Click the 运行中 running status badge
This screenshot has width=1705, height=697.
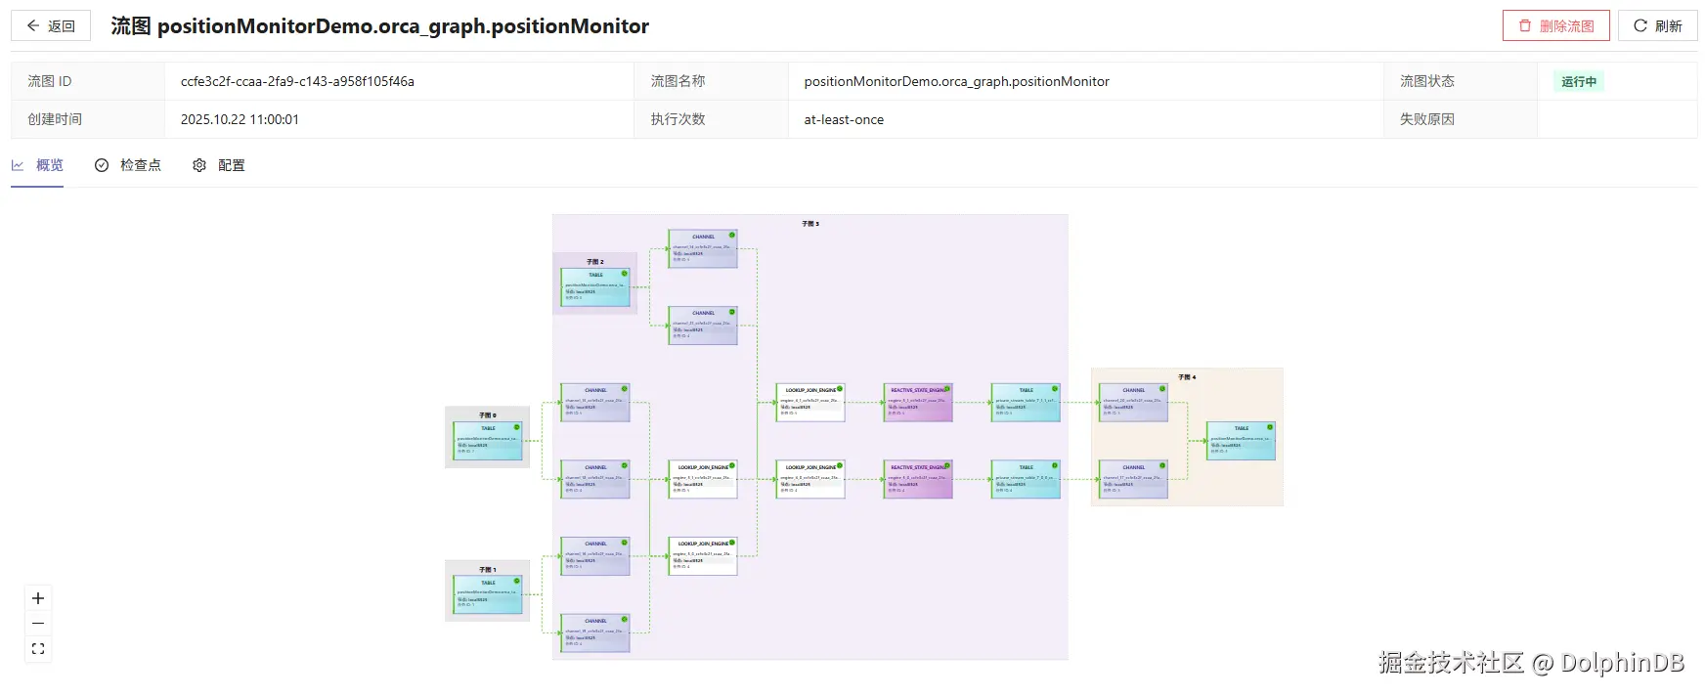[x=1578, y=81]
